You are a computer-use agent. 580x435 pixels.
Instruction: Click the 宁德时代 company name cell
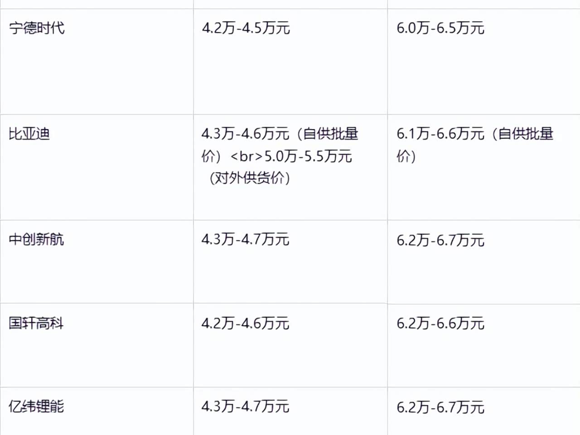(x=37, y=28)
